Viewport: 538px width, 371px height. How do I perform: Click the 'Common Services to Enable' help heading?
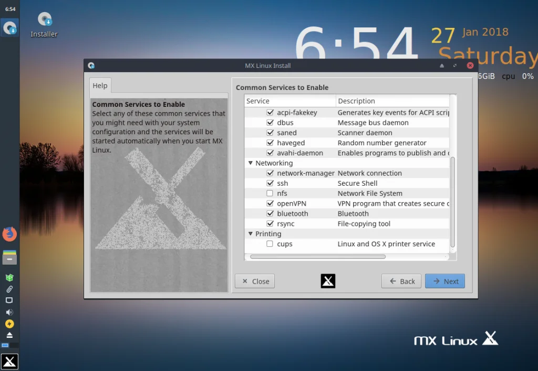138,104
